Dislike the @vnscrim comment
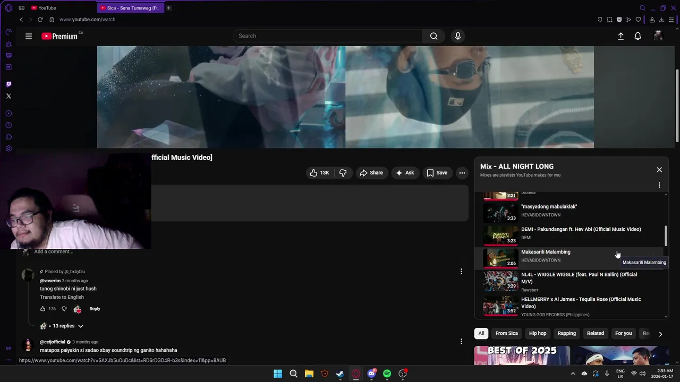This screenshot has height=382, width=680. (x=64, y=309)
